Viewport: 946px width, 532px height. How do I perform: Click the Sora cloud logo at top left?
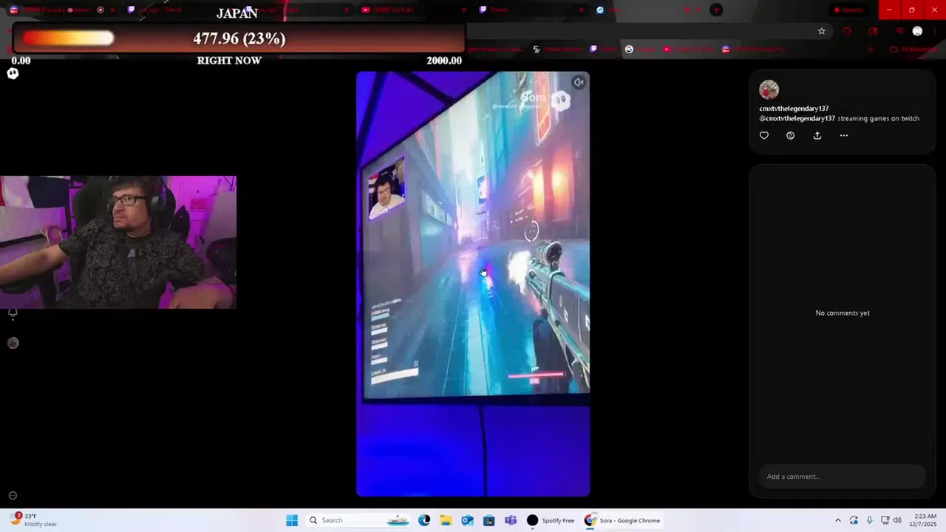[x=13, y=73]
